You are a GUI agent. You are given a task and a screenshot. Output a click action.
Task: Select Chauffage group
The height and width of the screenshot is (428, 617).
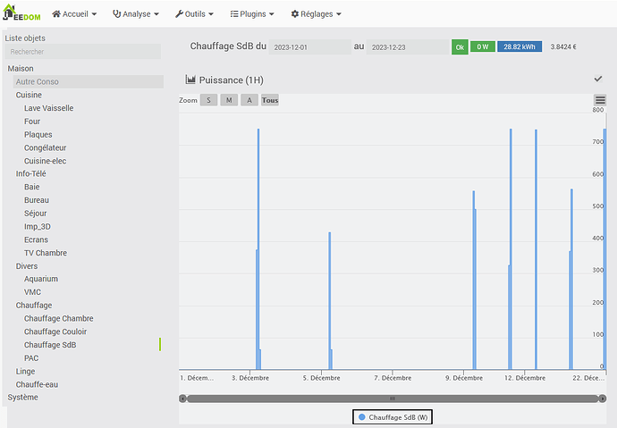click(x=34, y=305)
